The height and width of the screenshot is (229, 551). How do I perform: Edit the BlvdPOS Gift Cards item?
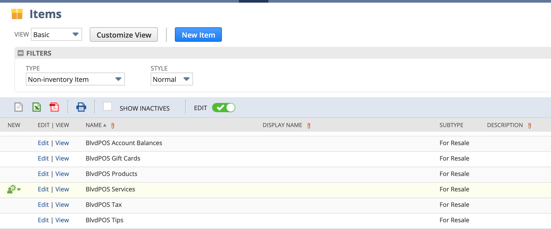43,159
